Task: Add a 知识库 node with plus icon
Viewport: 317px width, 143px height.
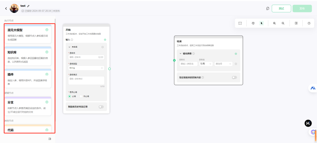Action: 47,52
